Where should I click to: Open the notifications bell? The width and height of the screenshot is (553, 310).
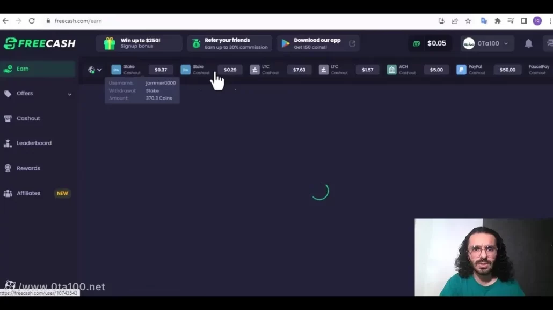point(528,43)
